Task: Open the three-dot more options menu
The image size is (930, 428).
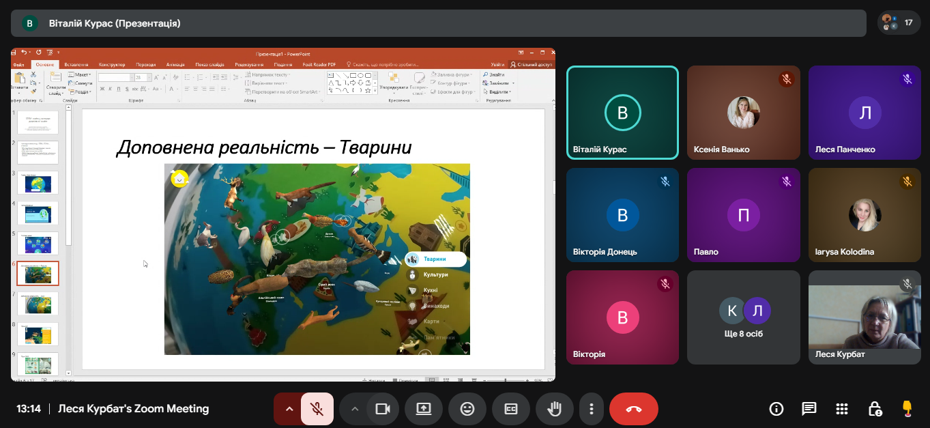Action: [x=591, y=409]
